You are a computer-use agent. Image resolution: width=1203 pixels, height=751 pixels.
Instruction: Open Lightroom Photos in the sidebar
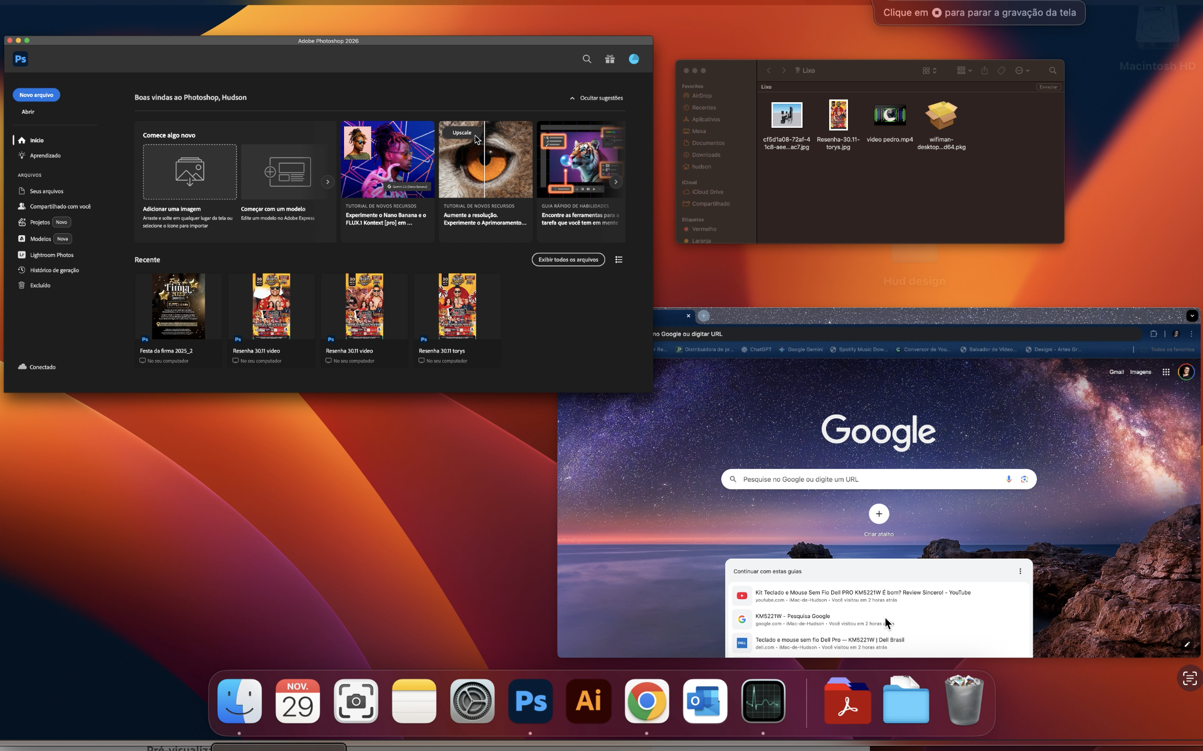(51, 255)
